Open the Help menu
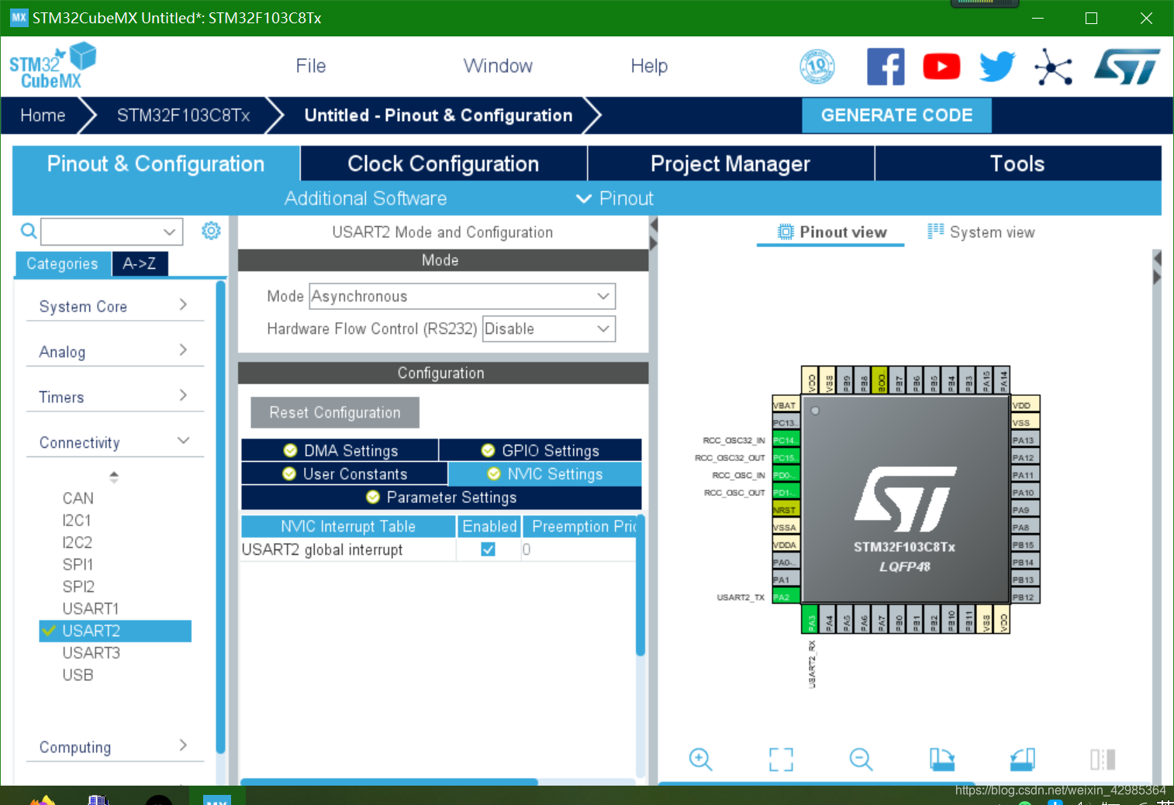This screenshot has width=1174, height=805. point(649,66)
